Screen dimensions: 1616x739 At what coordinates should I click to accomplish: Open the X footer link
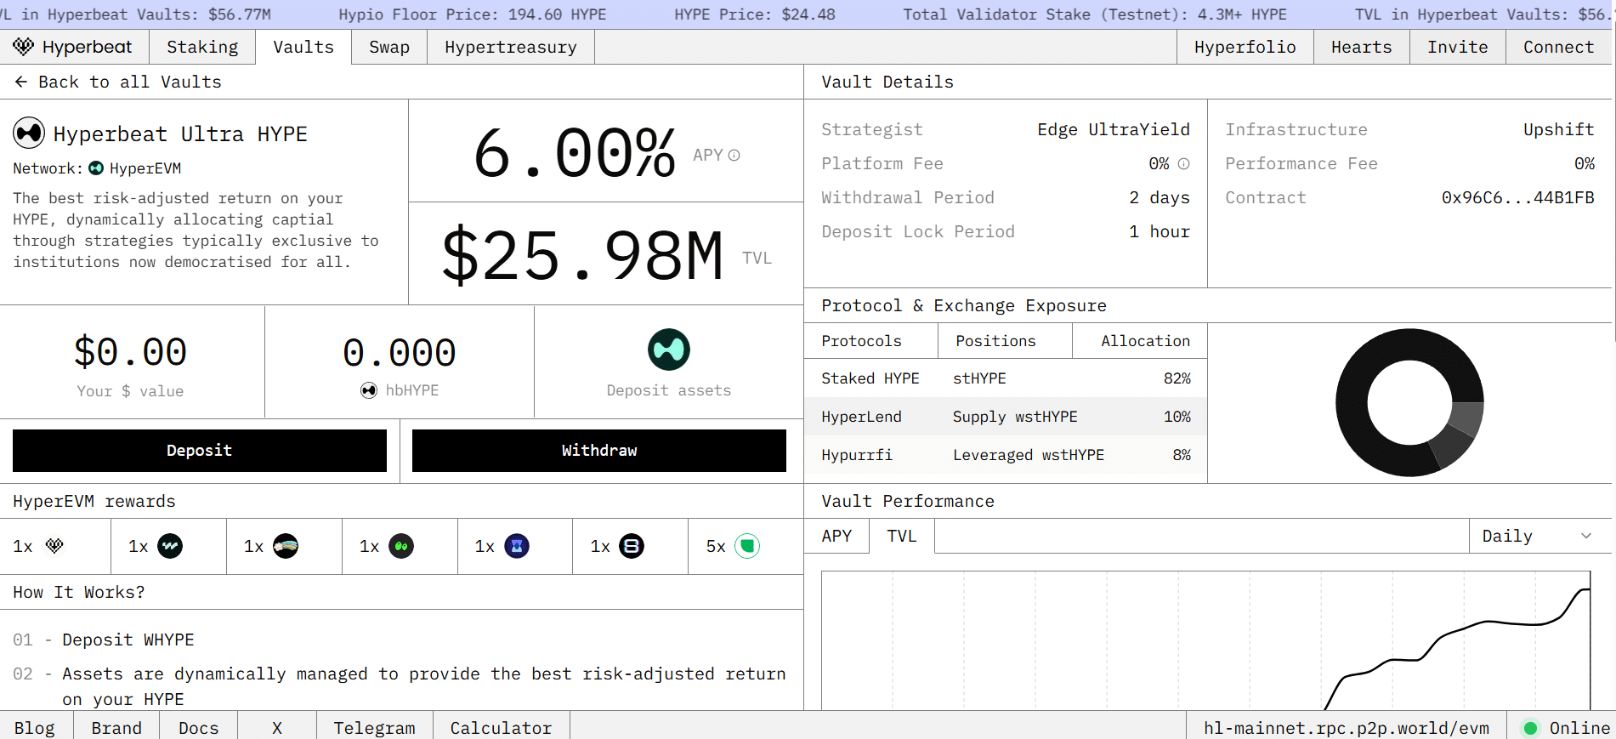tap(277, 728)
